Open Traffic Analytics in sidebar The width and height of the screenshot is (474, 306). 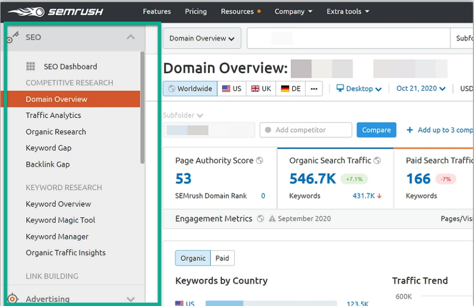pos(53,115)
